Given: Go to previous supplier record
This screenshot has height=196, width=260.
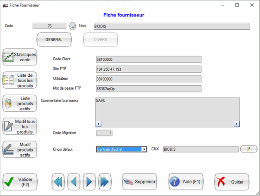Looking at the screenshot, I should click(73, 182).
